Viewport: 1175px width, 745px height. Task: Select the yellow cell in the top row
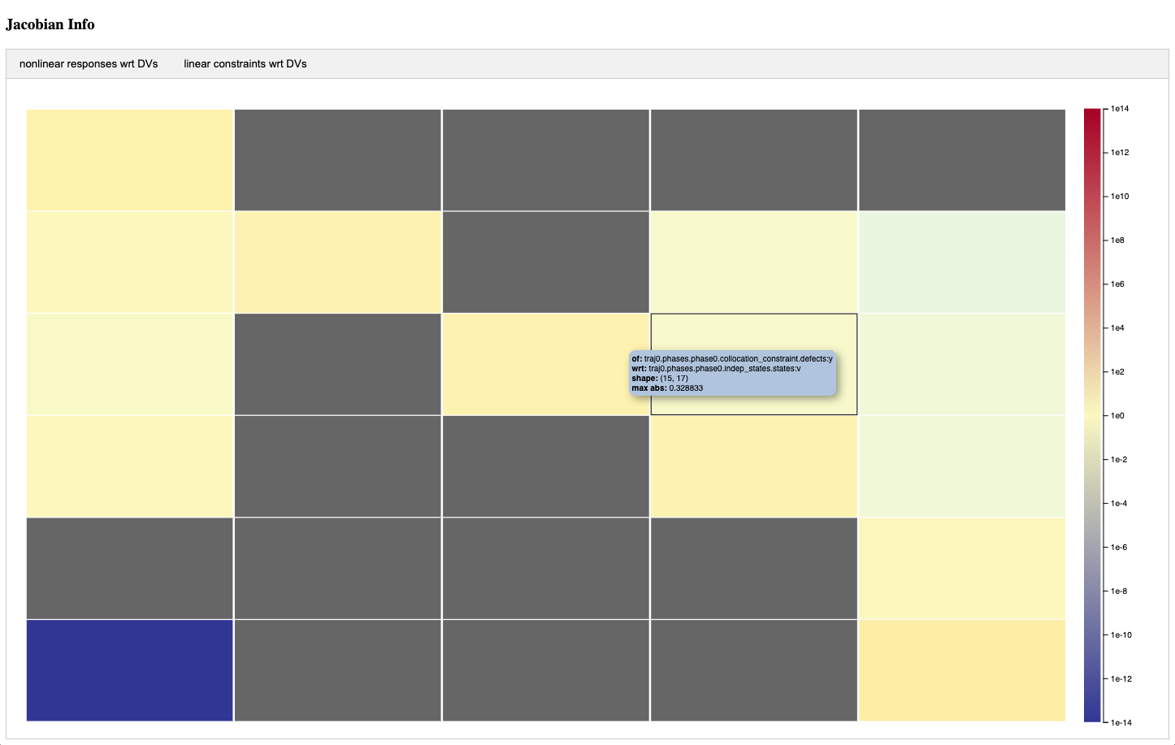pos(130,160)
